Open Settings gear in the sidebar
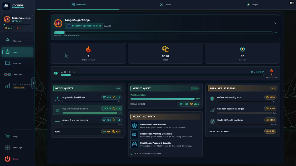Image resolution: width=296 pixels, height=166 pixels. point(8,148)
